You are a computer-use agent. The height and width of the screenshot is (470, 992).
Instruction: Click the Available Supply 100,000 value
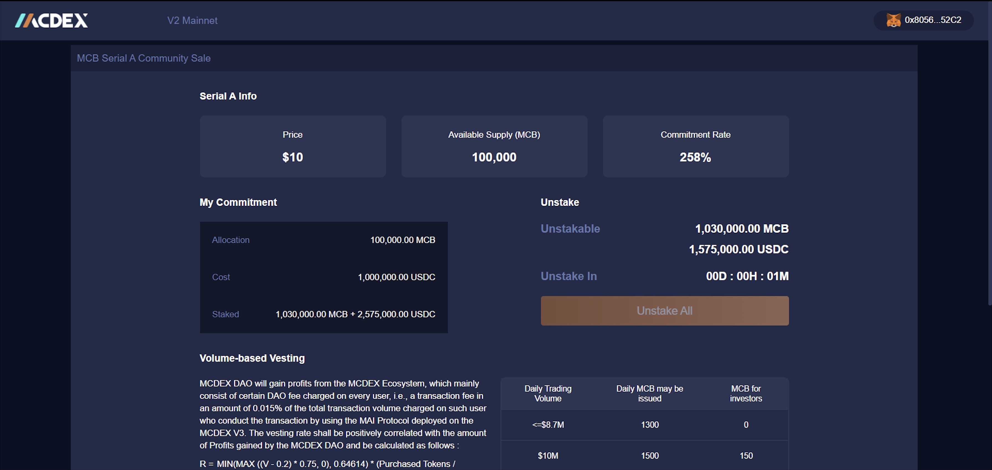click(494, 157)
